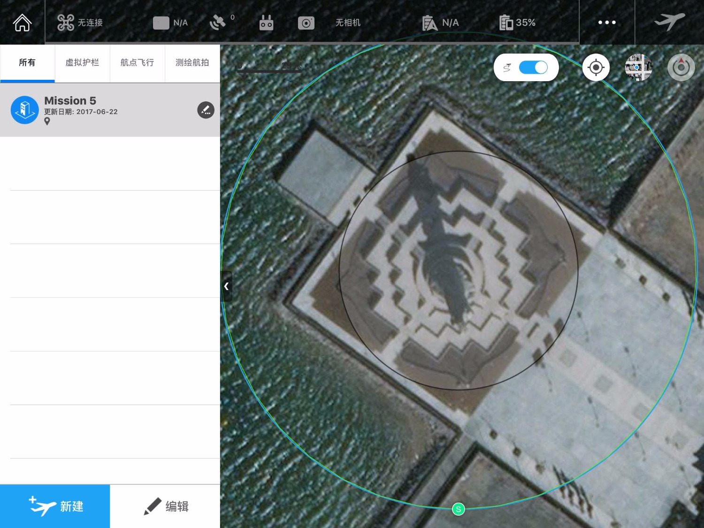Switch to the 虚拟护栏 tab
The image size is (704, 528).
82,63
